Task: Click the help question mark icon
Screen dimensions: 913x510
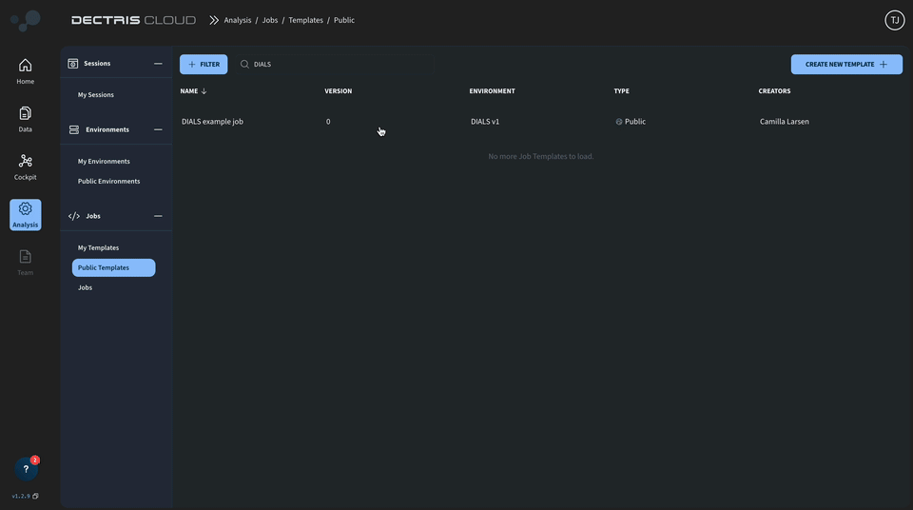Action: [x=26, y=469]
